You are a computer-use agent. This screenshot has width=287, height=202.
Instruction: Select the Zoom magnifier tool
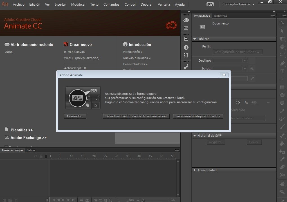coord(282,192)
